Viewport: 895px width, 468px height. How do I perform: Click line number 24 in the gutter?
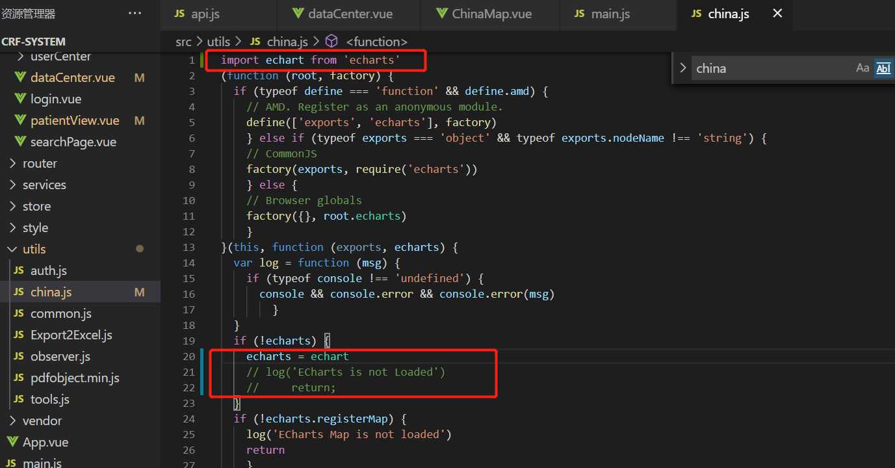click(189, 419)
